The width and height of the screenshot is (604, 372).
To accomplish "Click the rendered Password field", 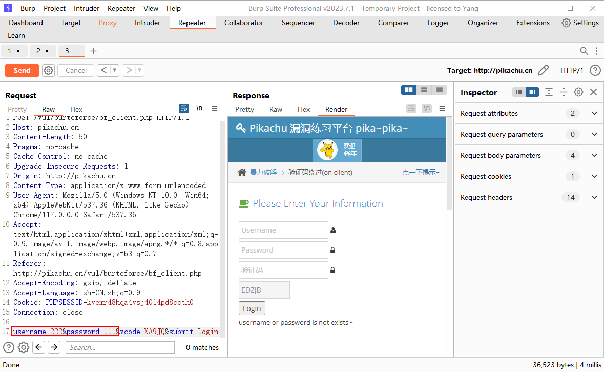I will 283,250.
